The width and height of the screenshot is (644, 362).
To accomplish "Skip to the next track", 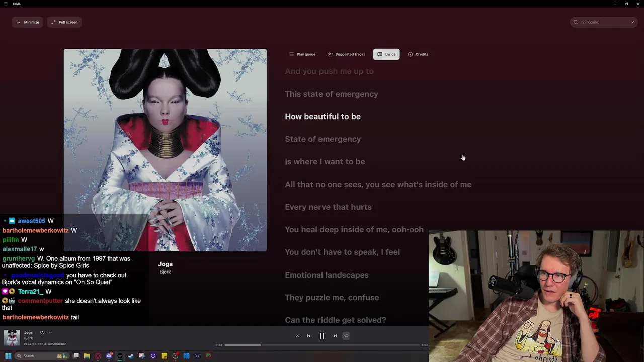I will click(x=335, y=336).
